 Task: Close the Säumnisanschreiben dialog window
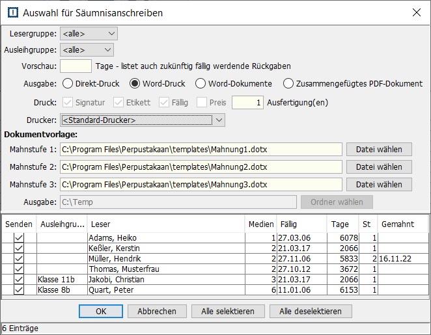coord(416,12)
